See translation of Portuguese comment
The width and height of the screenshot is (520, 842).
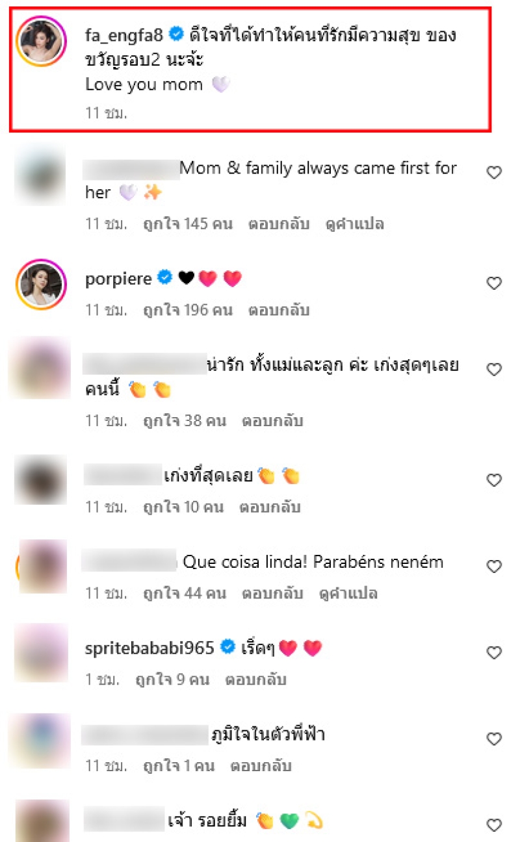(x=348, y=593)
